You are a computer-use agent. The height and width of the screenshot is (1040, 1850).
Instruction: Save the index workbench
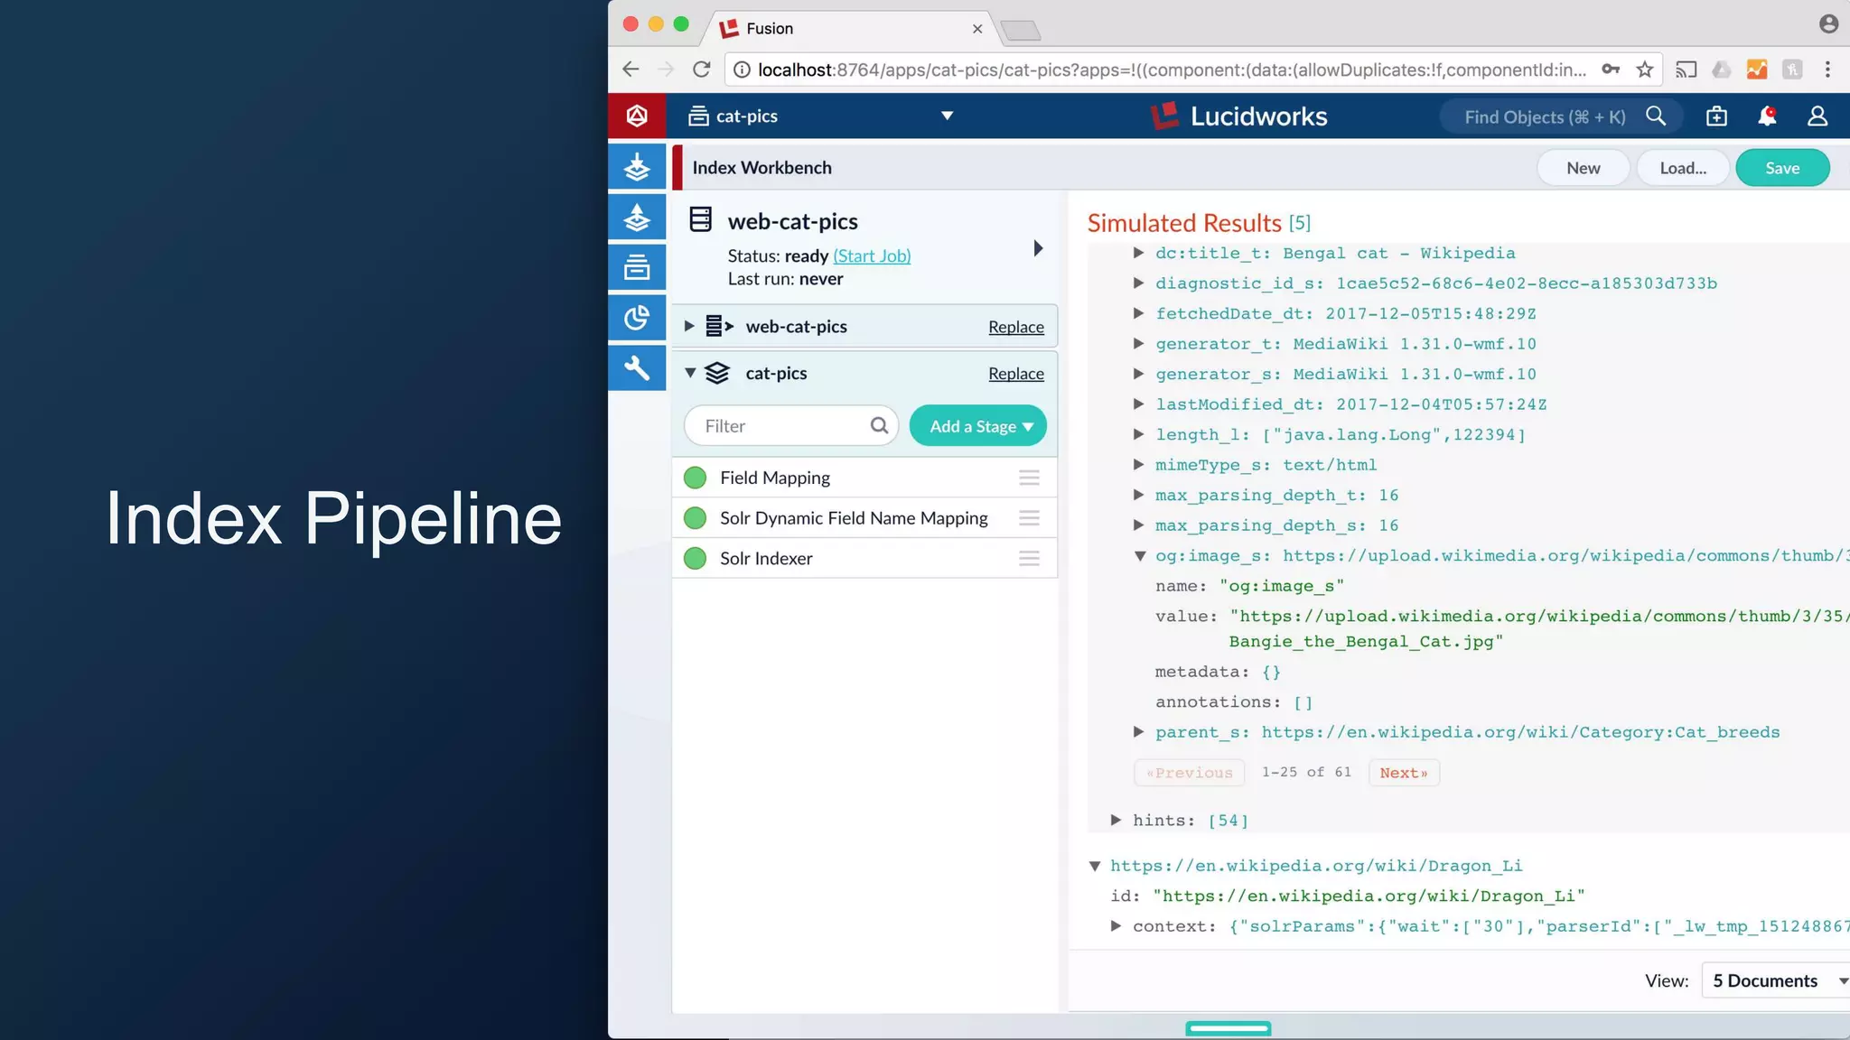(x=1782, y=168)
